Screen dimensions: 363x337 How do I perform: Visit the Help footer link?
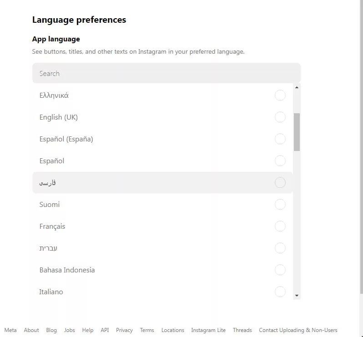click(88, 330)
